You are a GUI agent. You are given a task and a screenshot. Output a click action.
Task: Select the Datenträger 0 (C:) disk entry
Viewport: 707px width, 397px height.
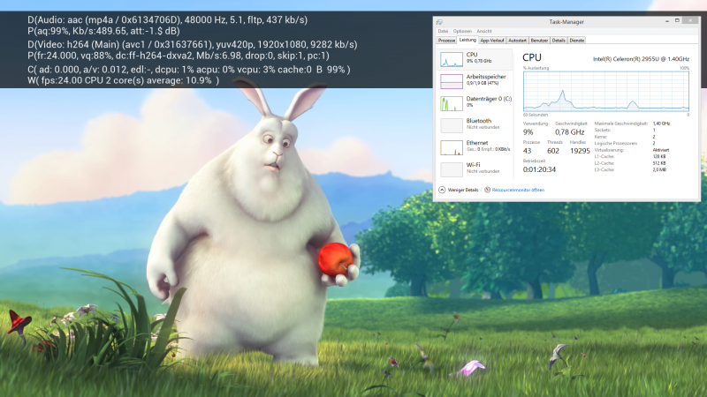tap(475, 103)
